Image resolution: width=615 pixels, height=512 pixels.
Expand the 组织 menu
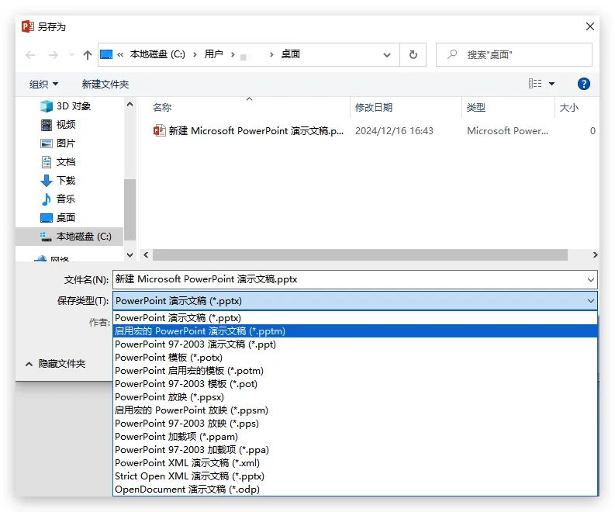pyautogui.click(x=43, y=84)
